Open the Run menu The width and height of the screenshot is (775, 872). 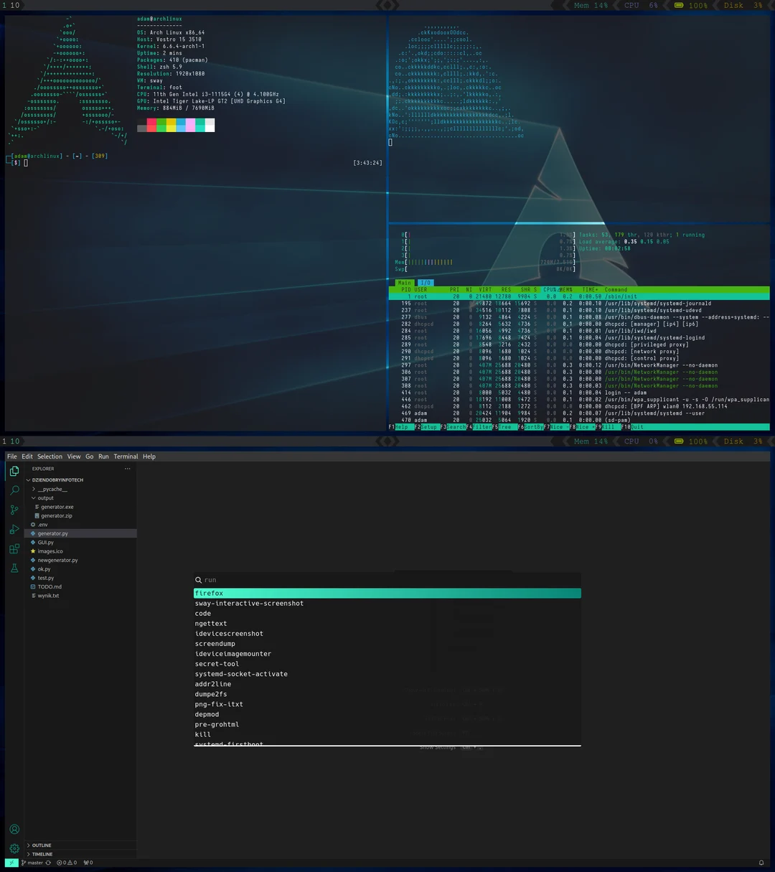[103, 456]
